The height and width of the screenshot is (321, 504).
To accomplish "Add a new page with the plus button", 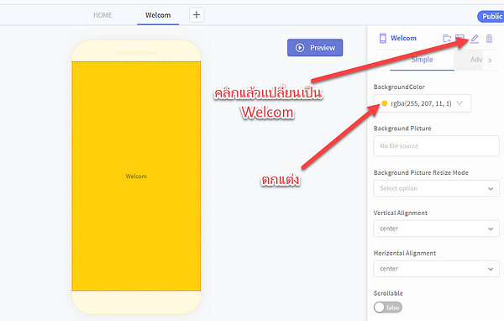I will [x=197, y=15].
